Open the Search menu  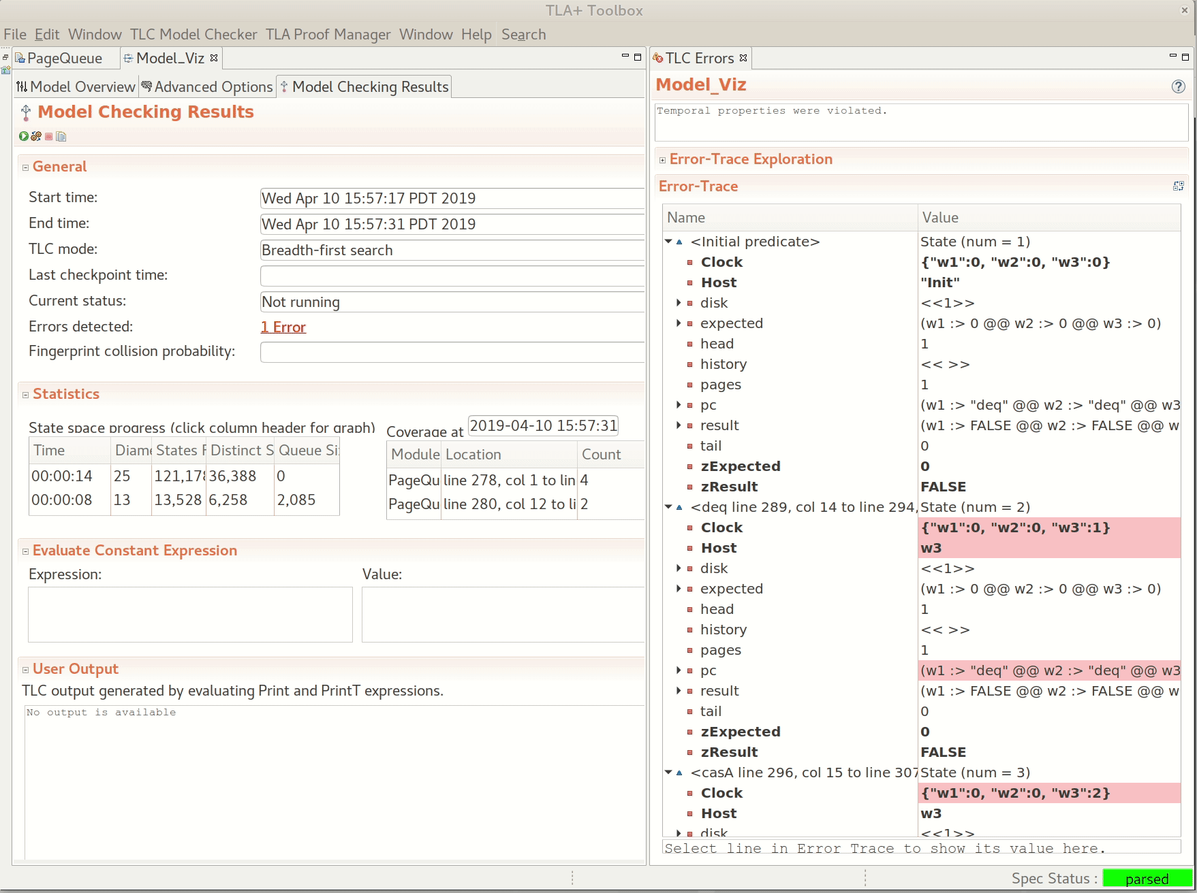click(524, 35)
